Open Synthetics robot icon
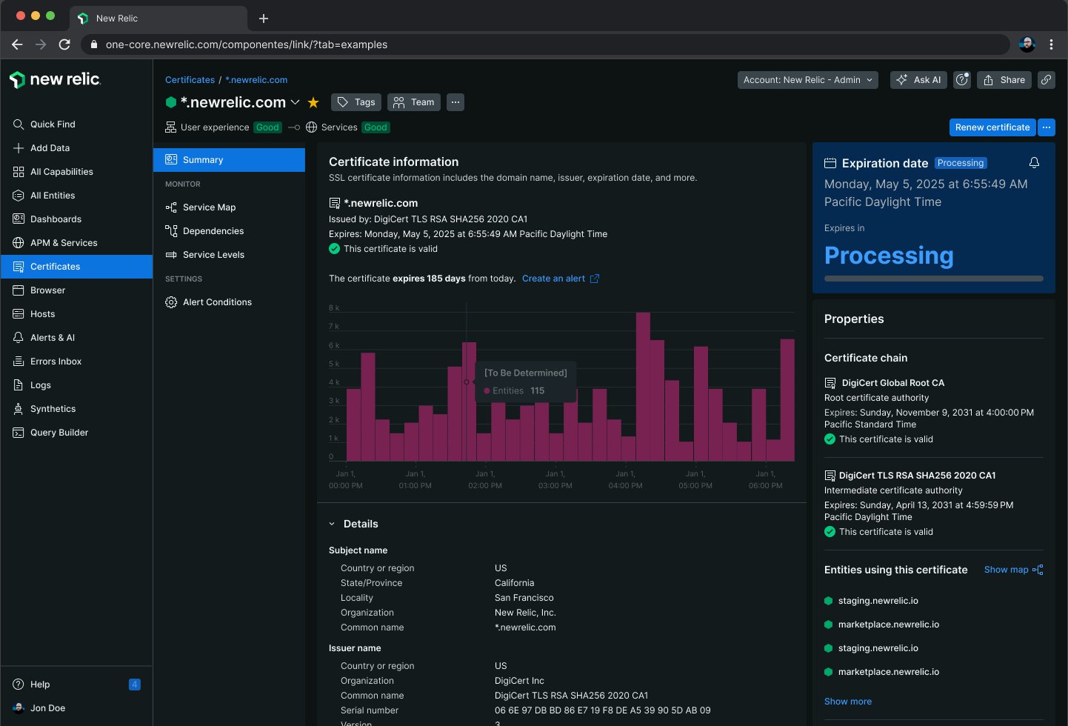 pyautogui.click(x=19, y=409)
